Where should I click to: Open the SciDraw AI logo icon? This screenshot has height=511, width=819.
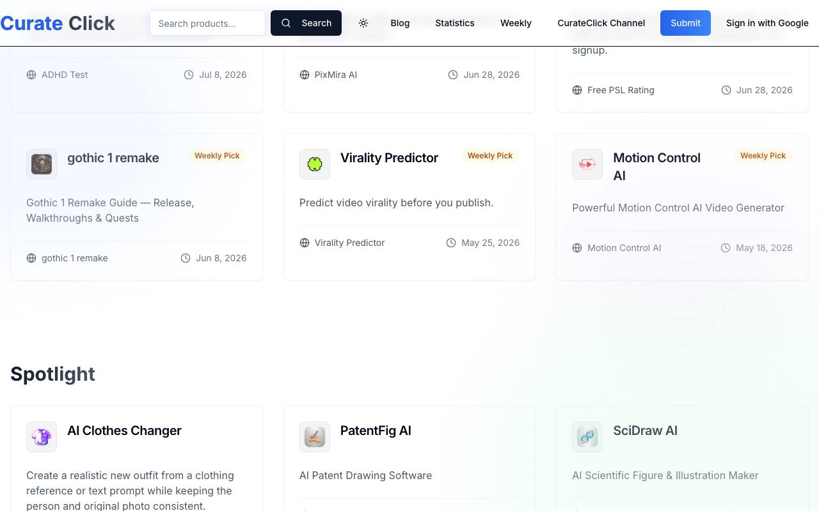(x=587, y=437)
